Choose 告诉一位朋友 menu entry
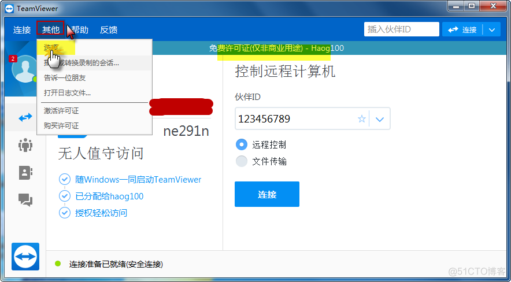Image resolution: width=511 pixels, height=282 pixels. click(94, 78)
